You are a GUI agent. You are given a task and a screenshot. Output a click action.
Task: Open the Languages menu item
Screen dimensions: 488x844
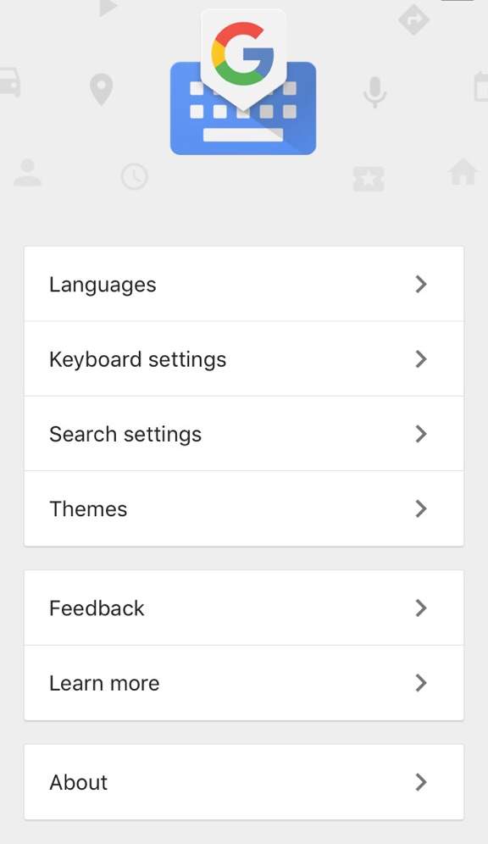244,284
